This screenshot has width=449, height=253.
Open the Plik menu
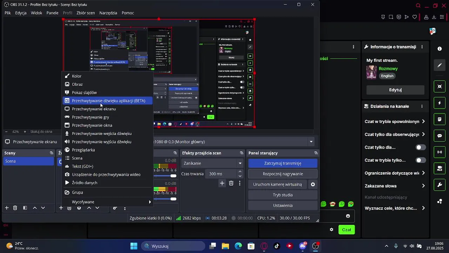[8, 13]
